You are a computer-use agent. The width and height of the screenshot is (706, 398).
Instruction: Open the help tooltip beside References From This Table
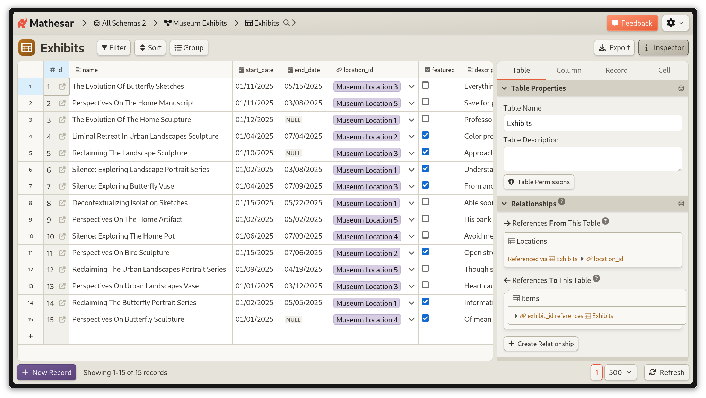click(605, 222)
